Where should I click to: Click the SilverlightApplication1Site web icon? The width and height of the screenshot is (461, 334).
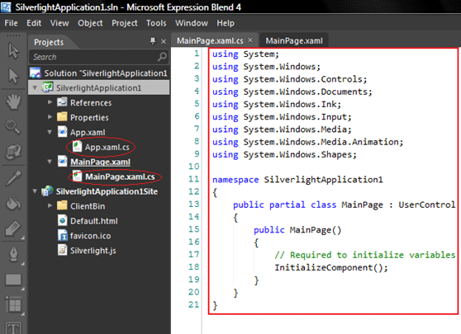click(47, 191)
